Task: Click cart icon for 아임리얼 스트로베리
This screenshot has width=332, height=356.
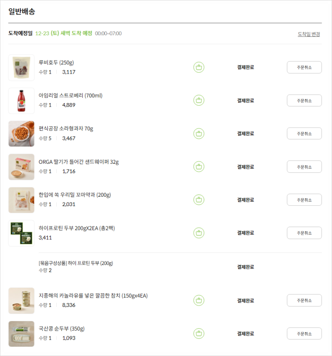Action: (x=199, y=100)
